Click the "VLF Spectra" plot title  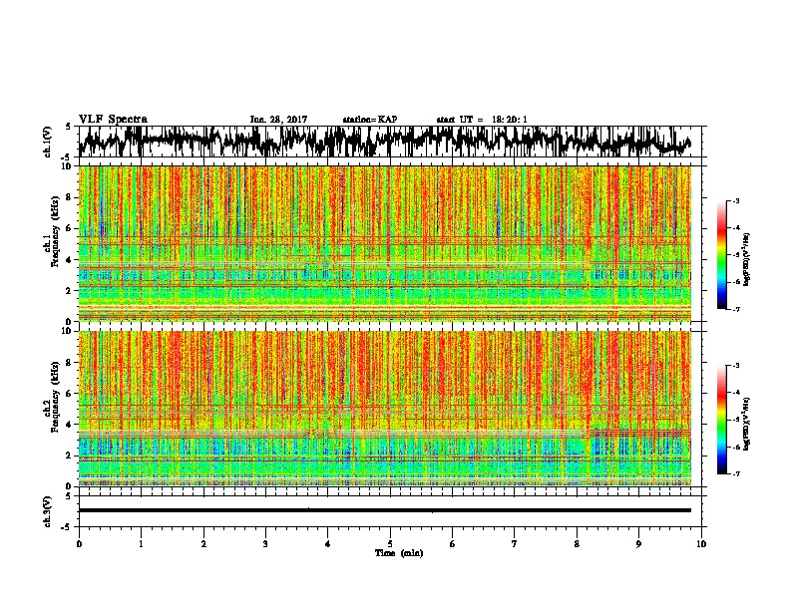tap(113, 120)
